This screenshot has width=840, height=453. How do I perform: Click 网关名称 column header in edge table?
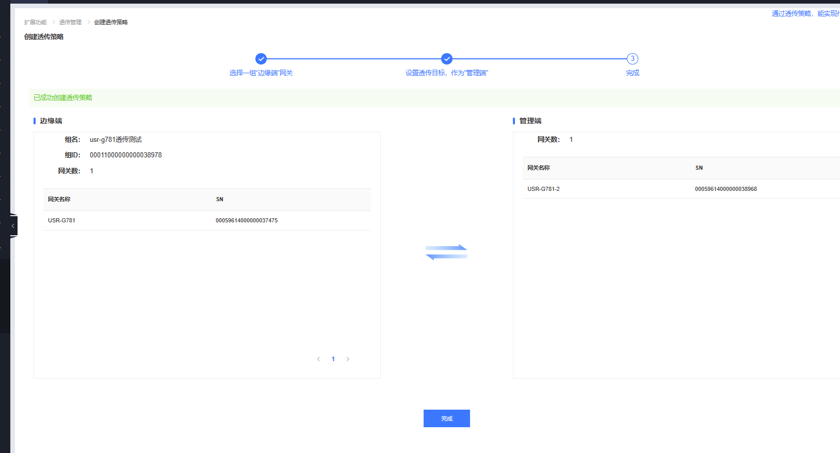point(59,199)
